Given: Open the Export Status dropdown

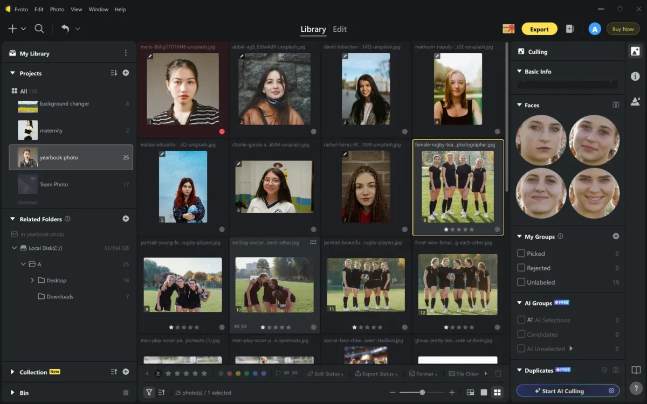Looking at the screenshot, I should point(376,374).
